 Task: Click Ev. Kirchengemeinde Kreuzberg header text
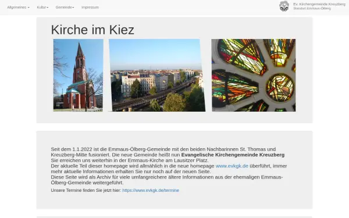319,4
